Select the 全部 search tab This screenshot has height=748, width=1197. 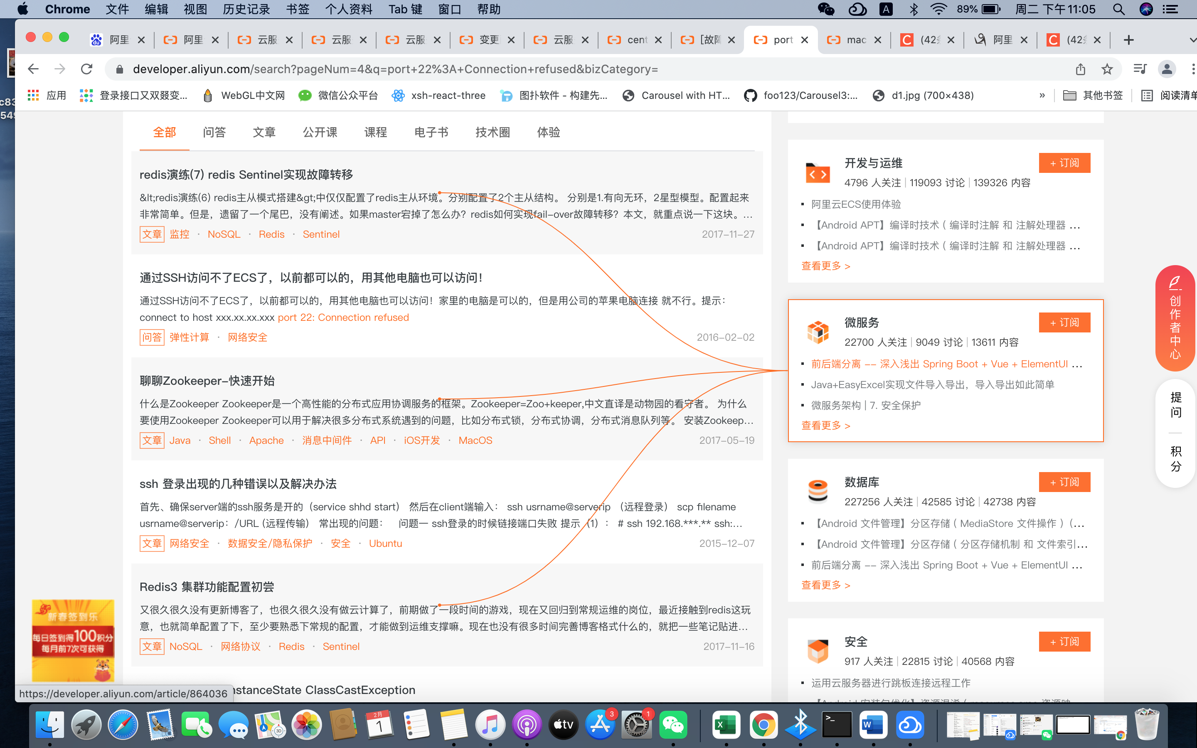(x=164, y=132)
